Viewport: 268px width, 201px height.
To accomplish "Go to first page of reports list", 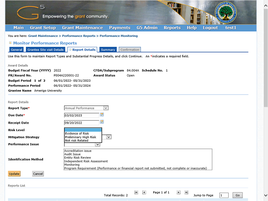I will (136, 192).
